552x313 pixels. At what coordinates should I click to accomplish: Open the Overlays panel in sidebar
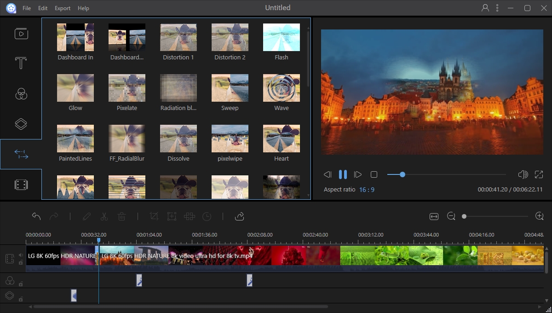21,124
